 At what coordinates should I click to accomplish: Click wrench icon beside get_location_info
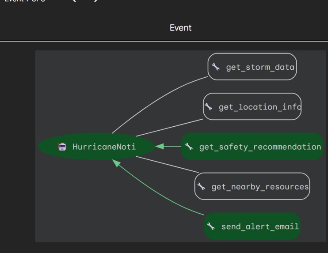click(208, 107)
